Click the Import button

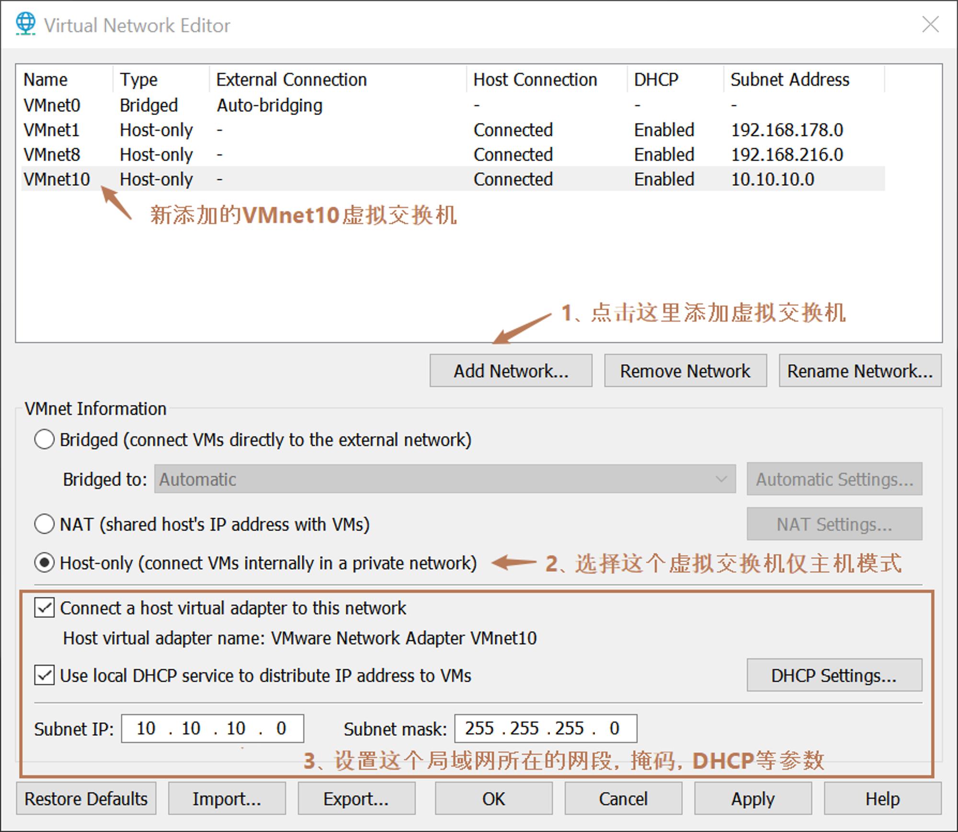pyautogui.click(x=227, y=798)
